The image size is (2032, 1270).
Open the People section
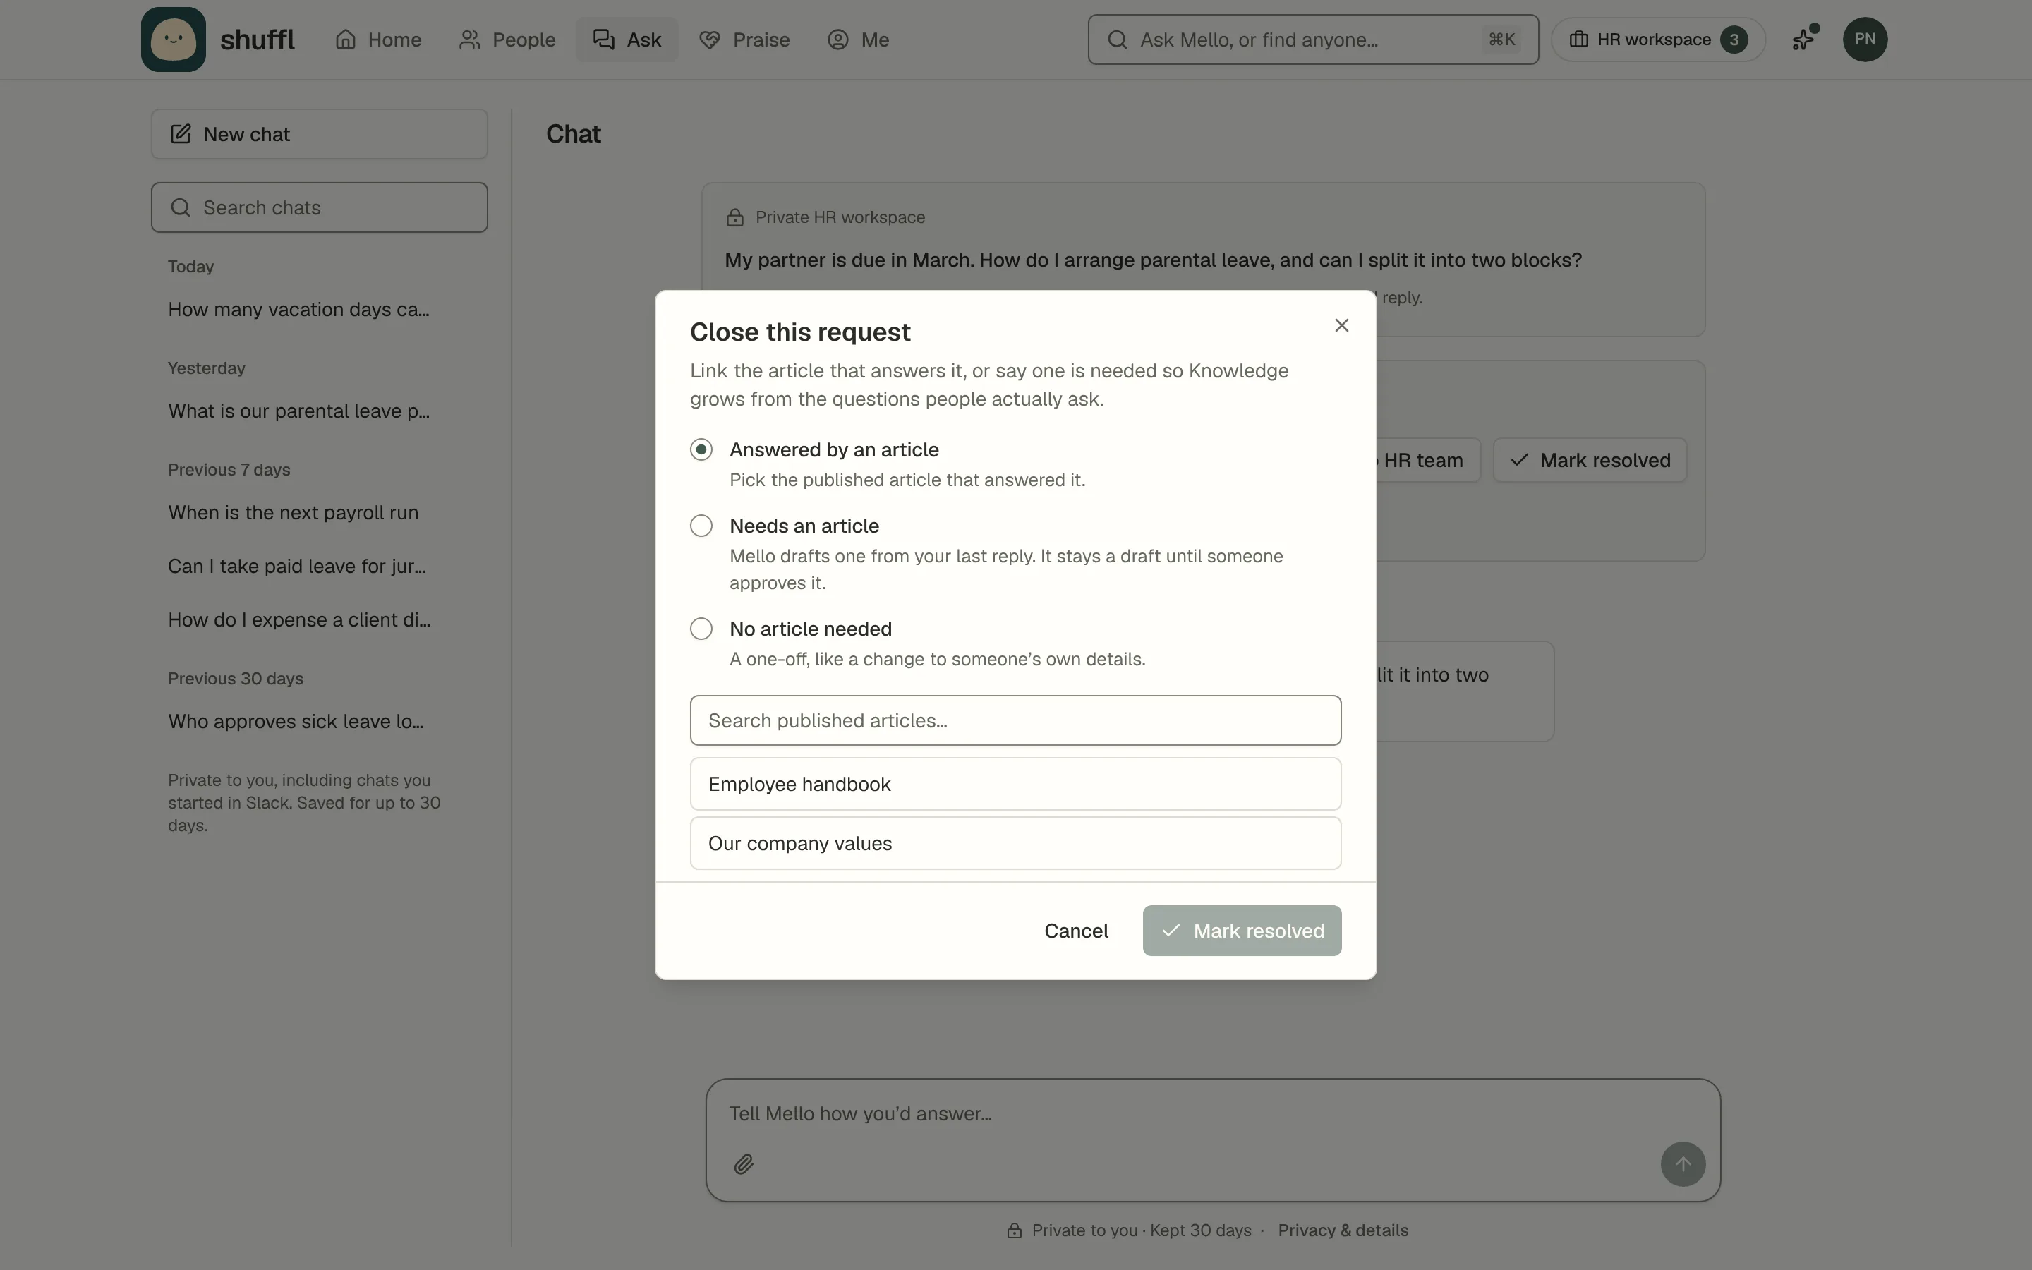pos(507,40)
